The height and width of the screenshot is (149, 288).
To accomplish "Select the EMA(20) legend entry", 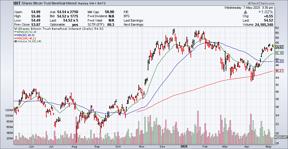I will tap(25, 32).
